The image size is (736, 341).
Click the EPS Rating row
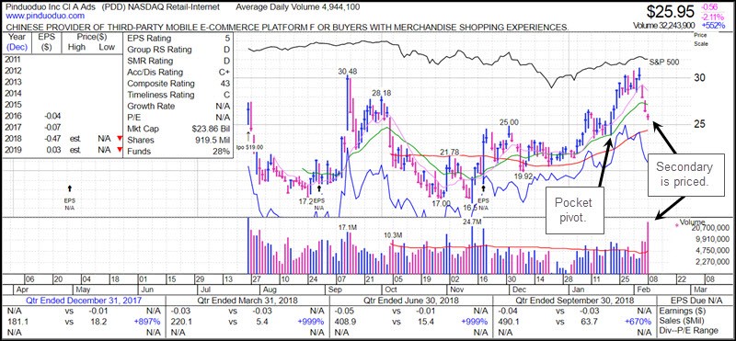pos(178,39)
